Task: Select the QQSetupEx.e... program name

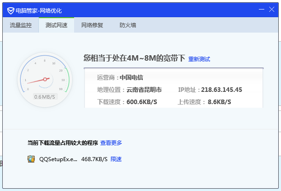Action: (x=58, y=159)
